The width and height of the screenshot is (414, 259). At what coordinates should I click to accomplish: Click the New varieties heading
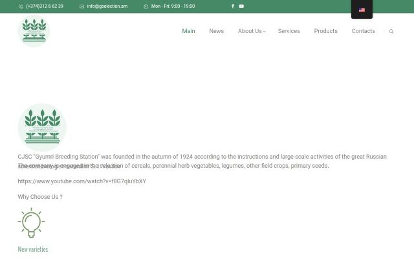(x=33, y=249)
